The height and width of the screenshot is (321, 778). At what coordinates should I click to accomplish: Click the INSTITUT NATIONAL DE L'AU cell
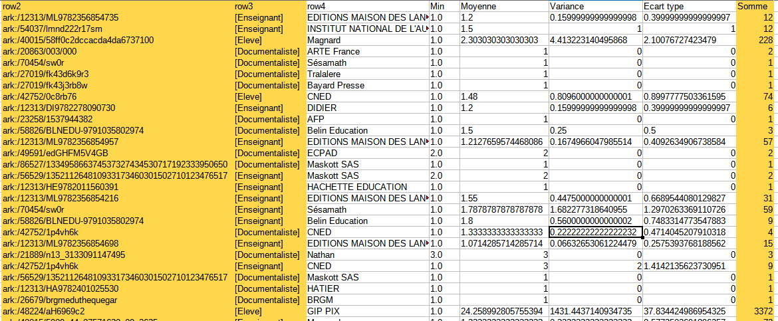pyautogui.click(x=366, y=29)
